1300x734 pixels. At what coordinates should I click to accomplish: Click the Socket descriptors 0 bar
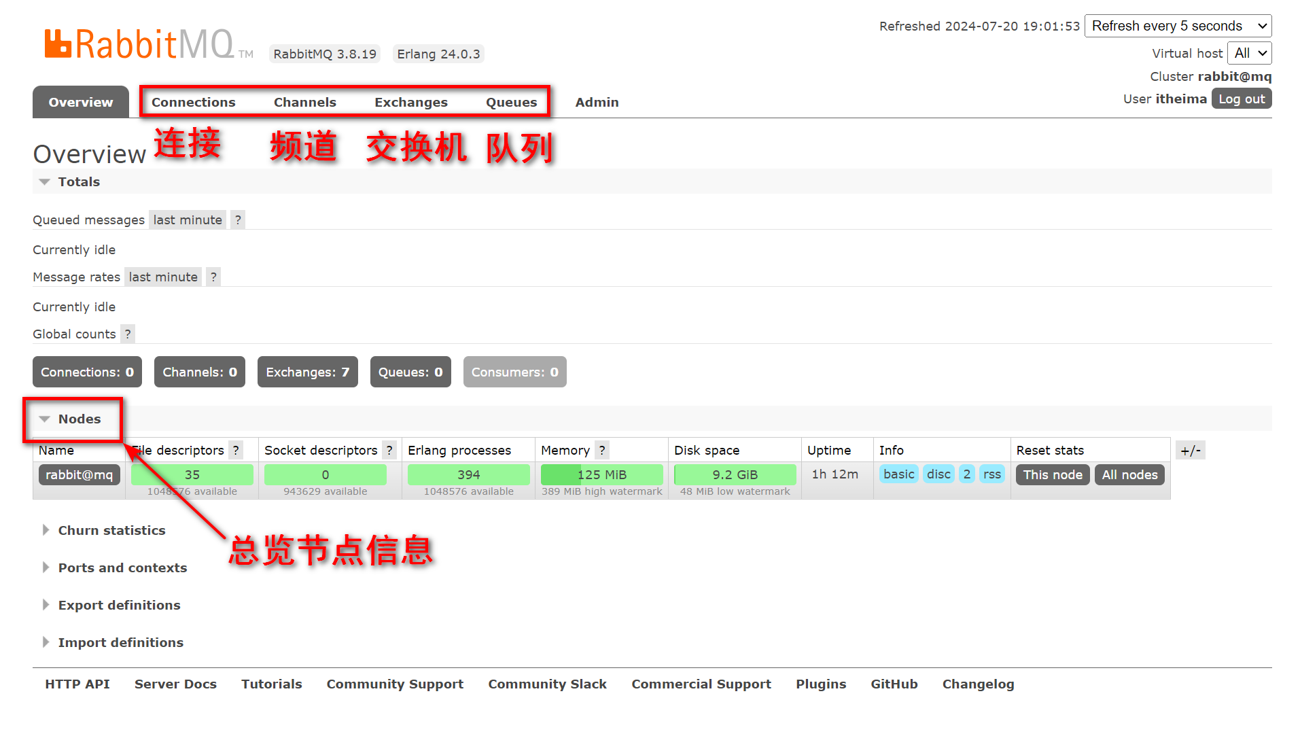coord(326,475)
